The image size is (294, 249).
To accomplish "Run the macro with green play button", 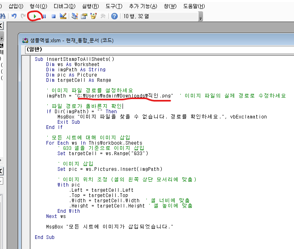I will (x=35, y=16).
